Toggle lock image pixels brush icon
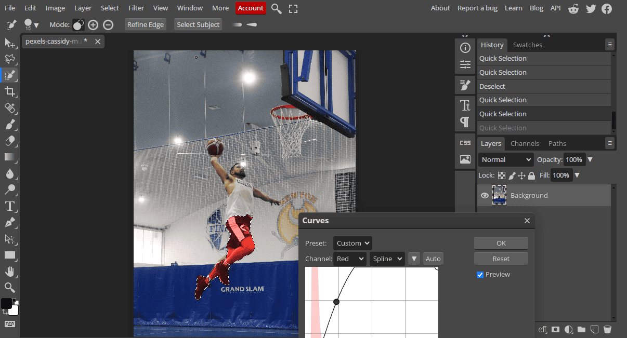Viewport: 627px width, 338px height. point(512,175)
